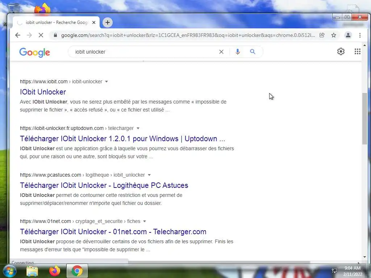371x278 pixels.
Task: Start voice search with the microphone icon
Action: 238,52
